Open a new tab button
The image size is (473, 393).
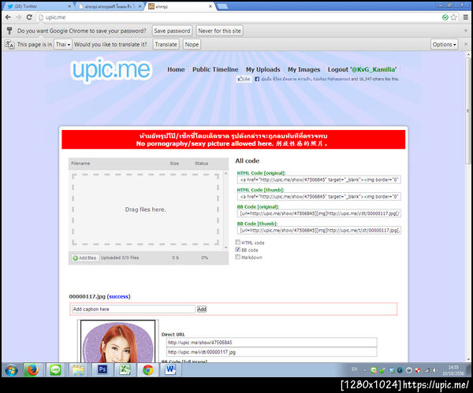click(222, 6)
